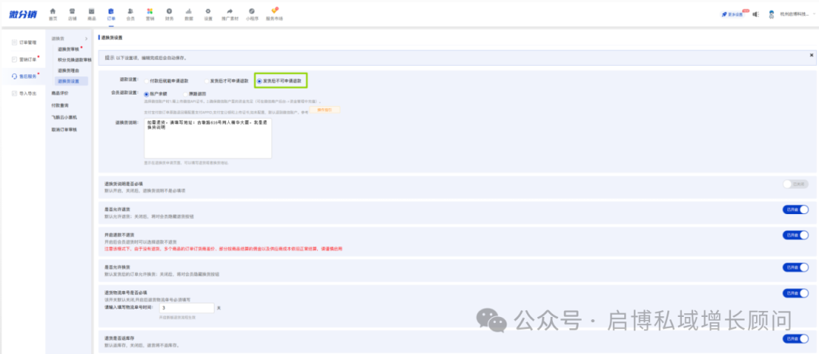The image size is (819, 354).
Task: Toggle the 是否允许退货 switch
Action: [x=795, y=210]
